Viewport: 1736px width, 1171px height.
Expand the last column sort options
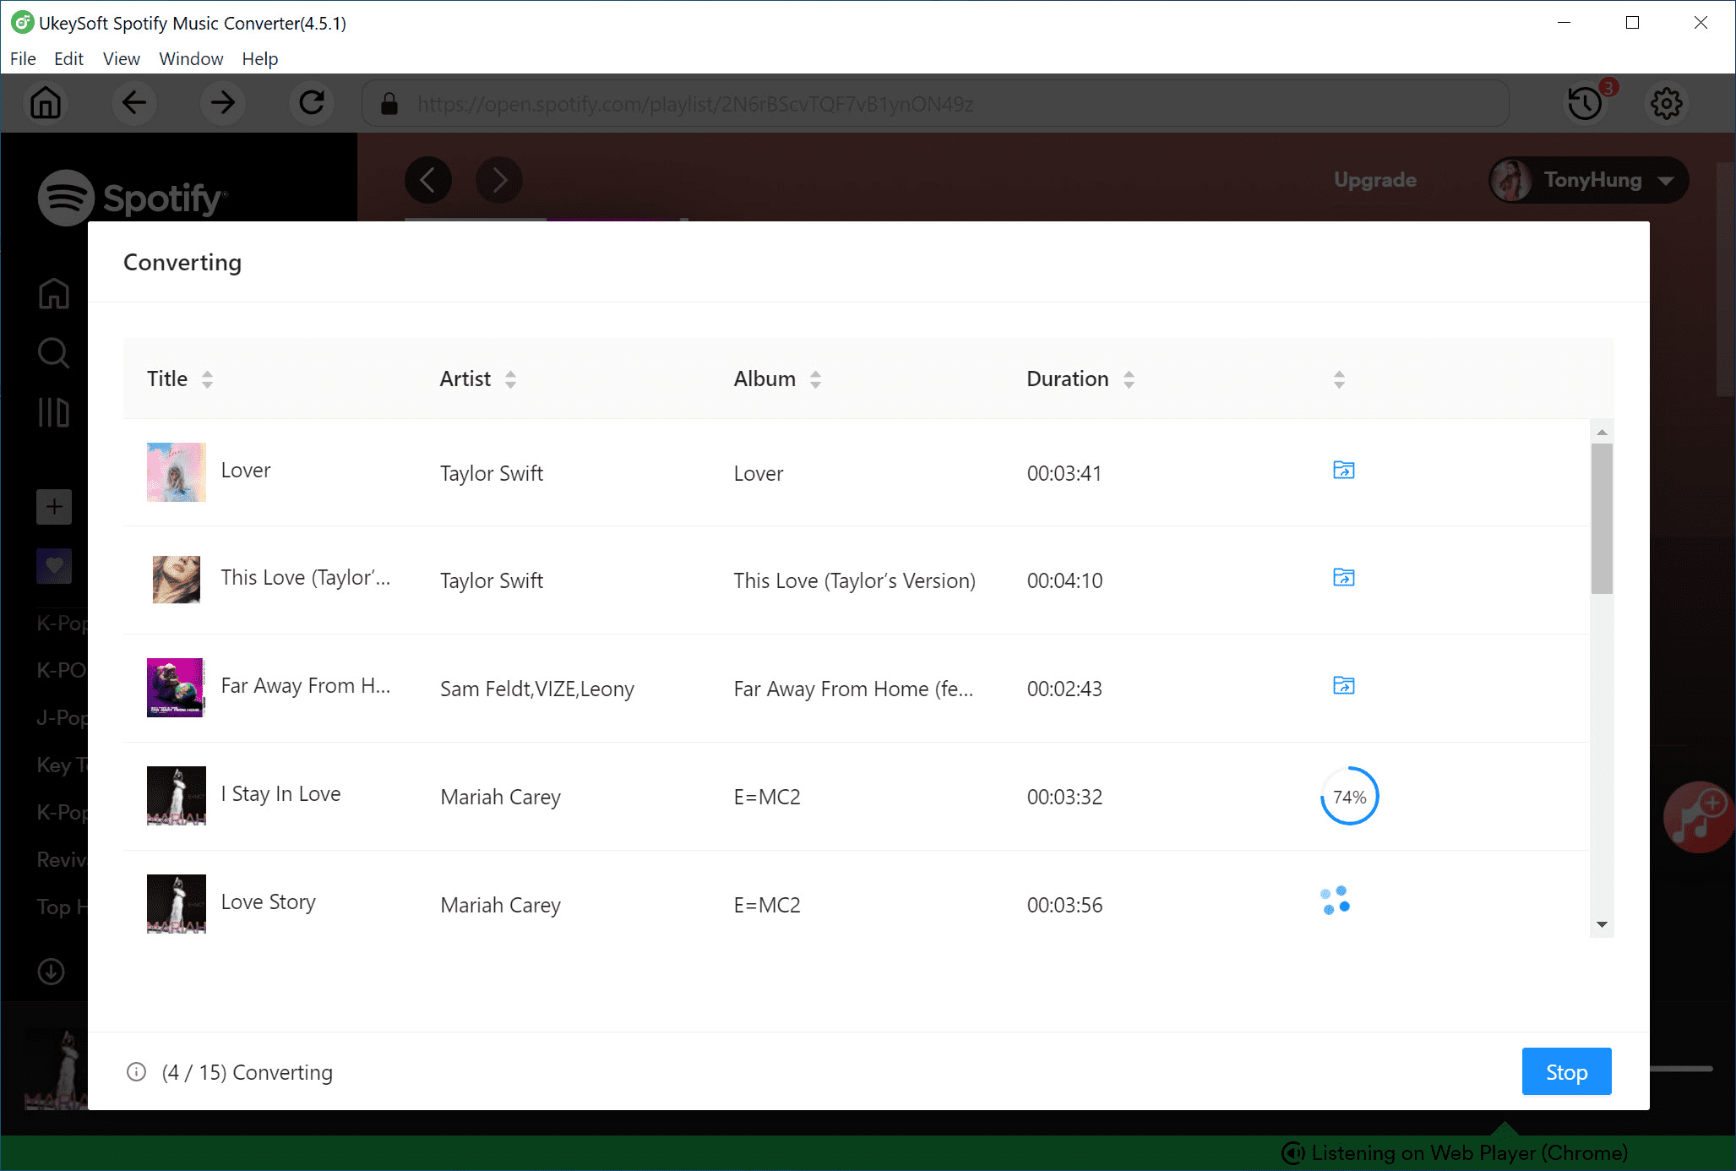click(x=1339, y=379)
